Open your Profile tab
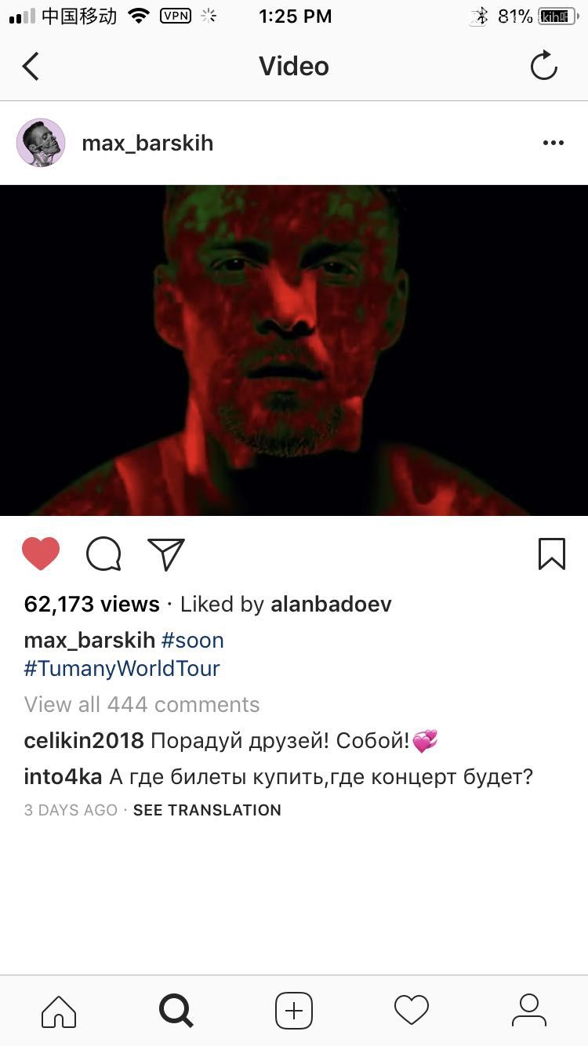 click(529, 1011)
